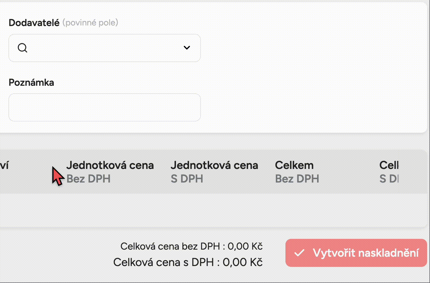Click the 0,00 Kč total without DPH
Image resolution: width=430 pixels, height=283 pixels.
pos(245,246)
